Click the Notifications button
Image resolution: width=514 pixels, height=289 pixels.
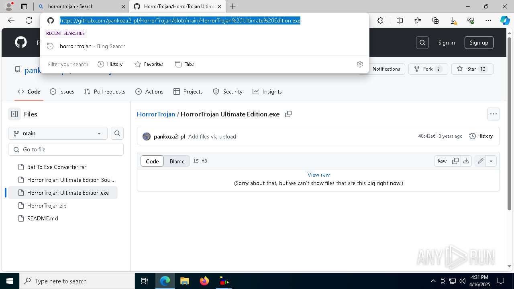click(382, 69)
